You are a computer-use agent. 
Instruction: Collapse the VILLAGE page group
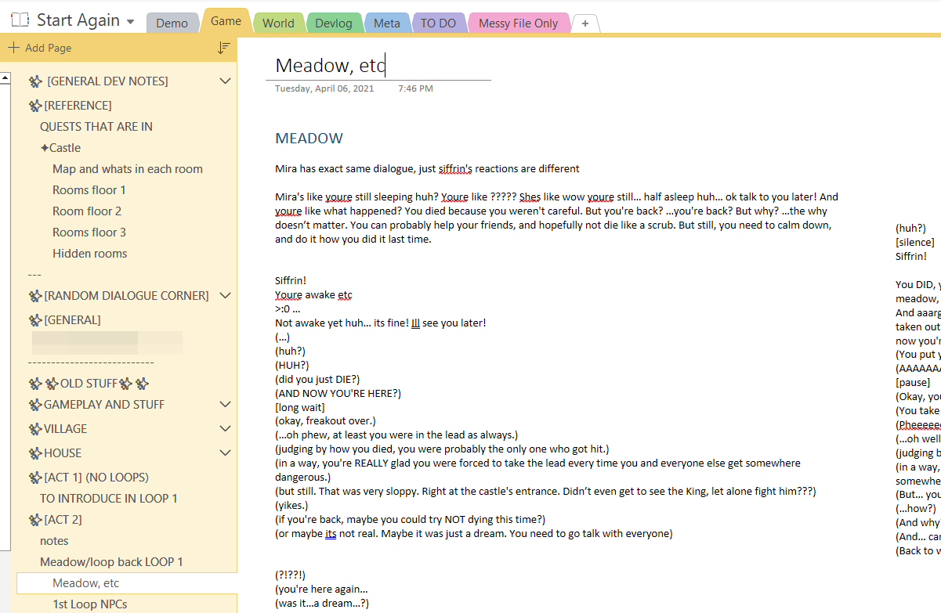[226, 429]
